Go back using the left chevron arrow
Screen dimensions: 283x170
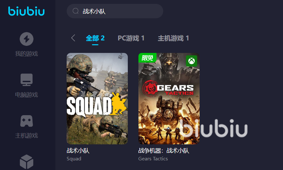tap(73, 38)
